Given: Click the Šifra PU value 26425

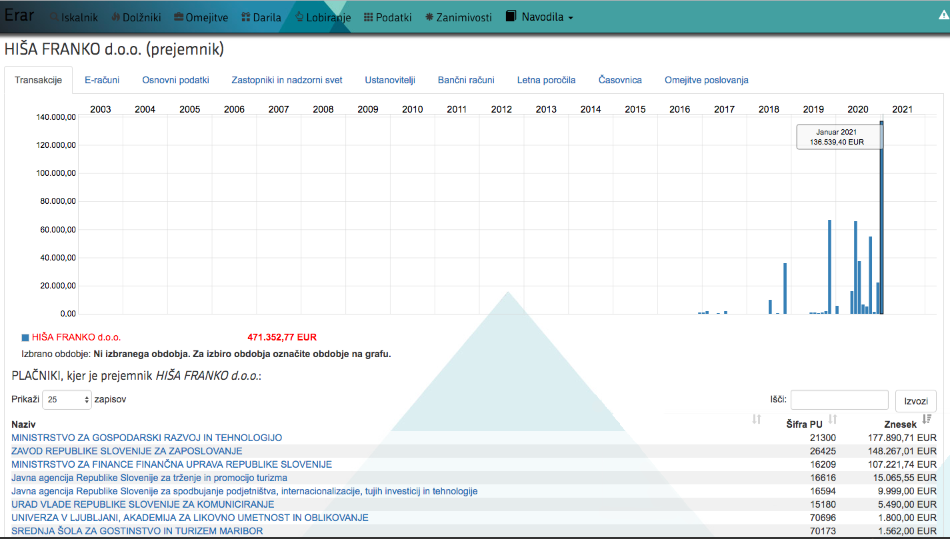Looking at the screenshot, I should pos(823,451).
